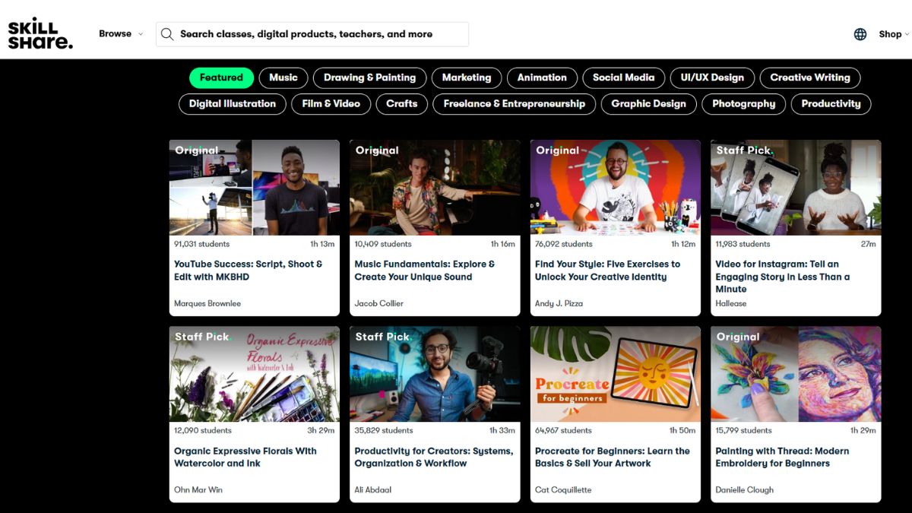The image size is (912, 513).
Task: Select the Film & Video category
Action: (331, 104)
